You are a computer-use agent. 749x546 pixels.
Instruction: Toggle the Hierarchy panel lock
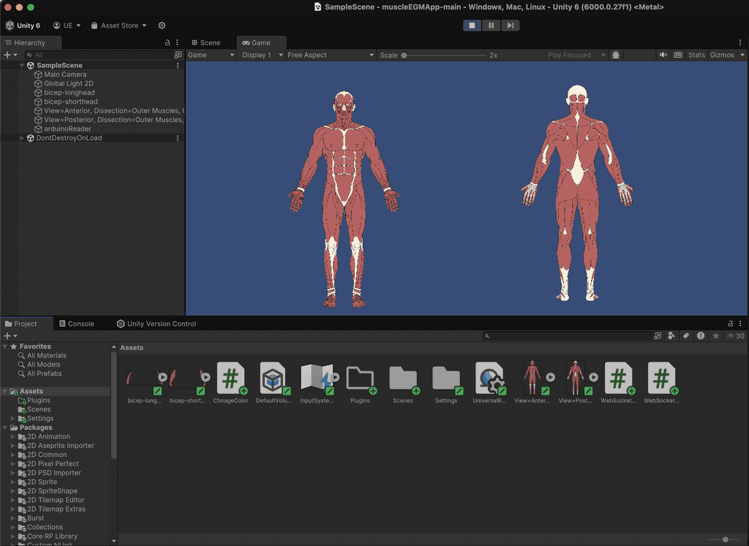pos(168,42)
